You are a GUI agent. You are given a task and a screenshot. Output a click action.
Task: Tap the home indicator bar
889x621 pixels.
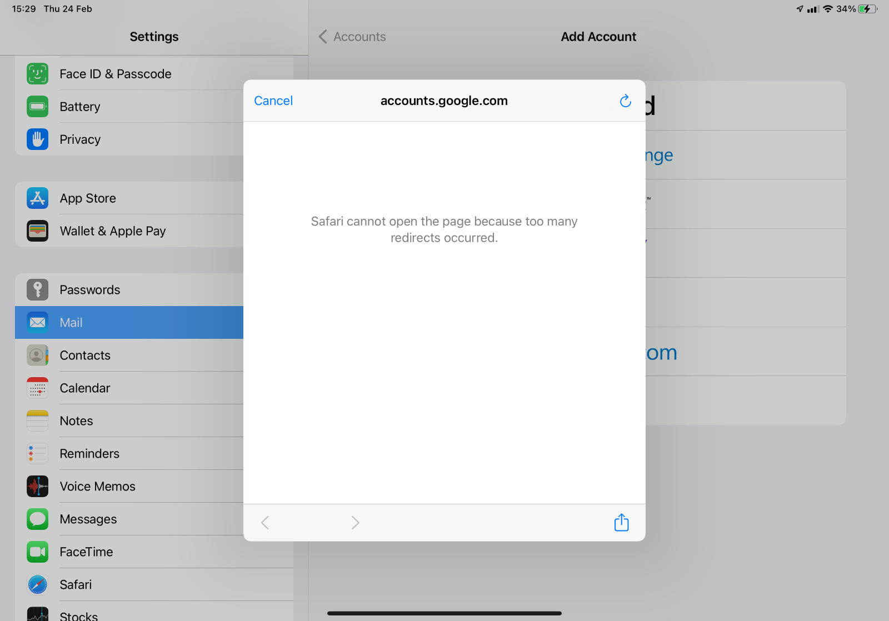click(x=444, y=613)
